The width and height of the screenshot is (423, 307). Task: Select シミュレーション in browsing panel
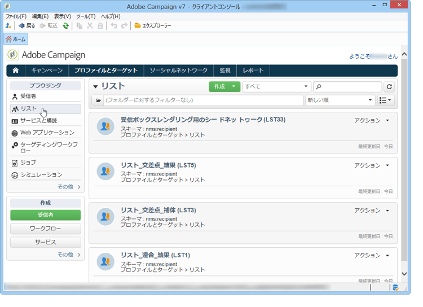coord(45,175)
